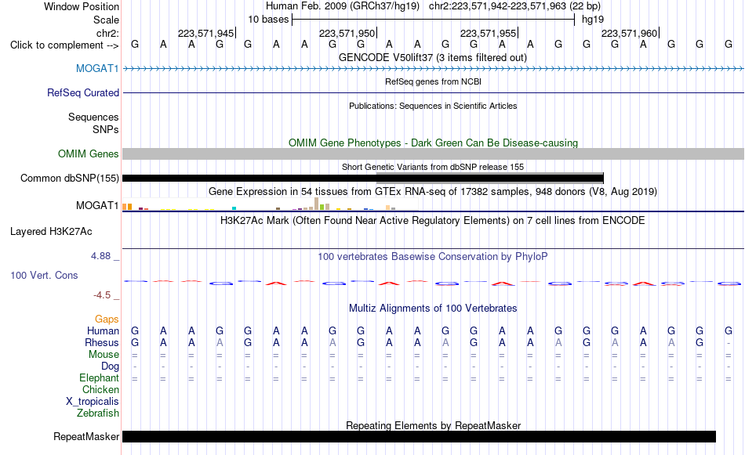Select the Common dbSNP(155) track label
This screenshot has width=745, height=455.
coord(69,179)
